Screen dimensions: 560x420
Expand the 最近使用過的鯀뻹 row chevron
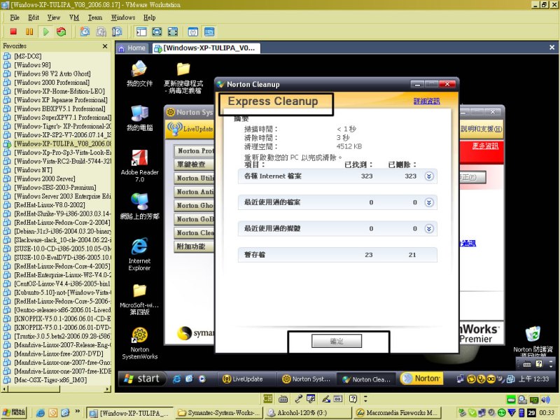tap(429, 229)
